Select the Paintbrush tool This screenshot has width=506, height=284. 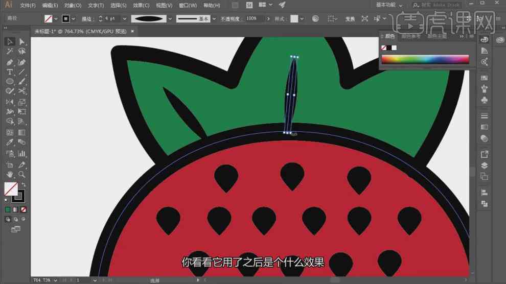tap(21, 82)
